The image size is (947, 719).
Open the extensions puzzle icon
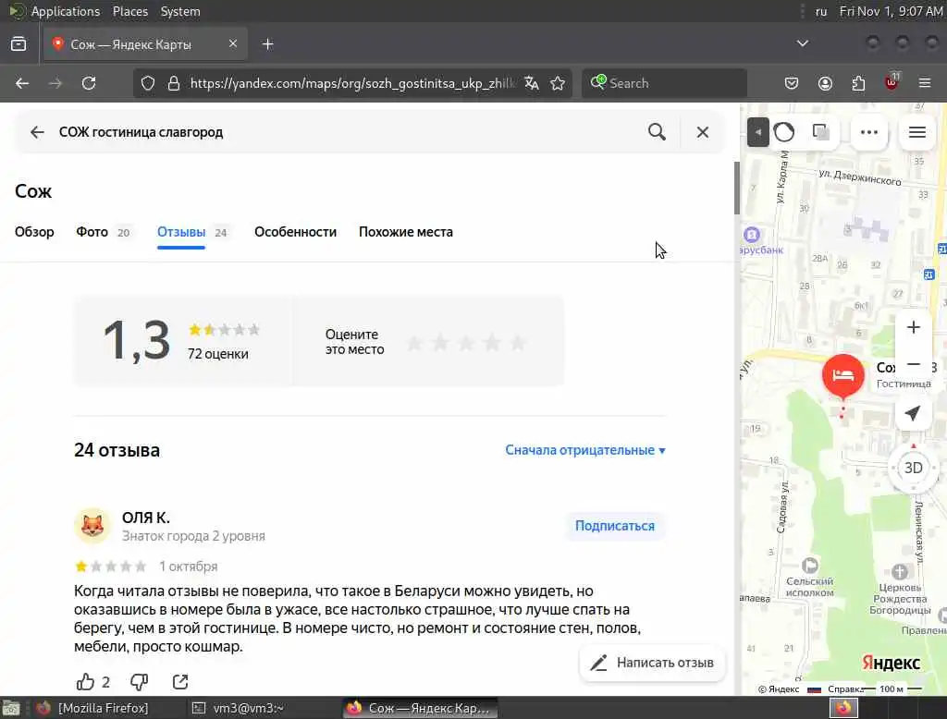(x=858, y=83)
